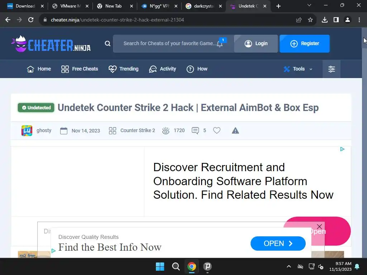
Task: Open the Activity menu item
Action: click(x=162, y=69)
